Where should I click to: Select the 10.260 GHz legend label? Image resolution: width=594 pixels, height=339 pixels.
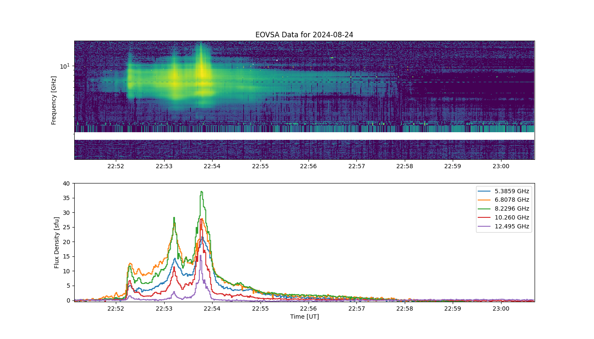[512, 218]
